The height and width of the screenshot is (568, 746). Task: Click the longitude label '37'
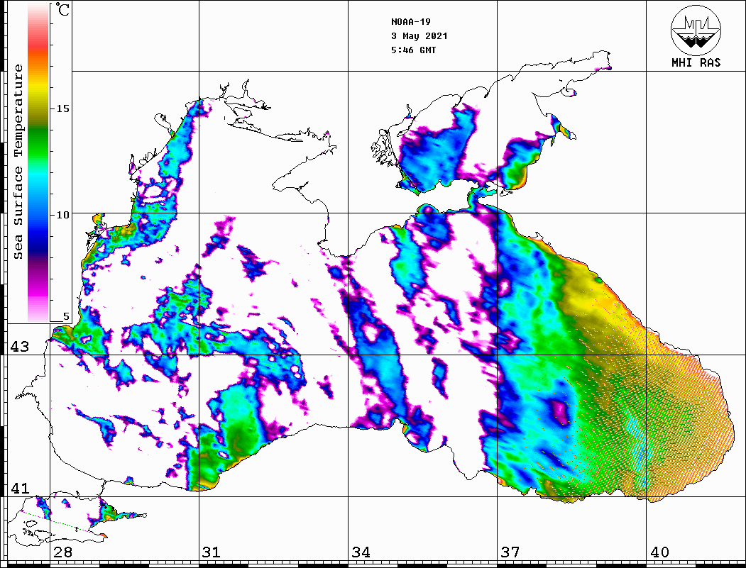(510, 552)
